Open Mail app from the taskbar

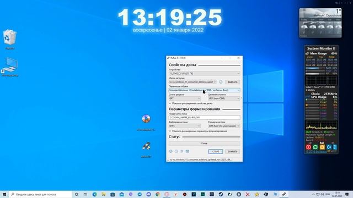click(x=121, y=194)
